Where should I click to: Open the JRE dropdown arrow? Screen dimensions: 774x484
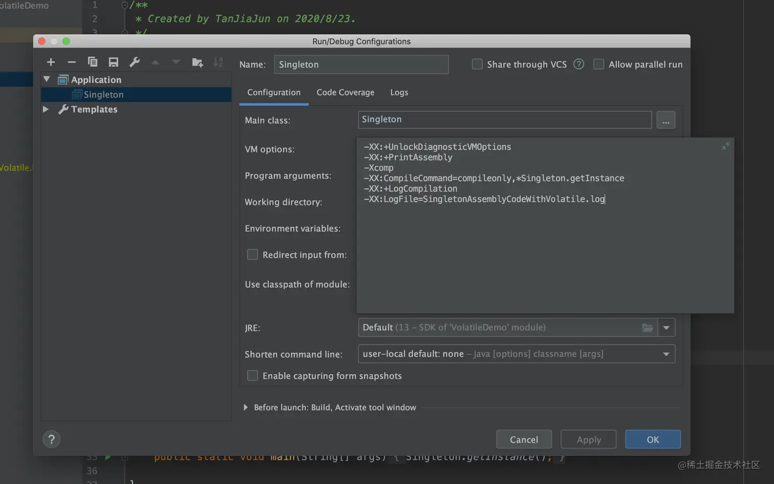(x=666, y=327)
